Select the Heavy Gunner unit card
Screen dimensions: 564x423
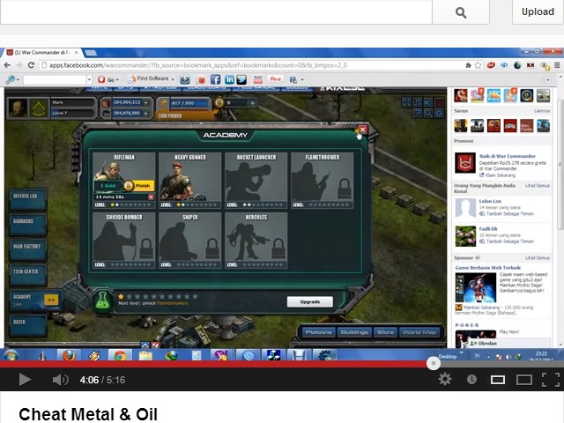[x=190, y=180]
